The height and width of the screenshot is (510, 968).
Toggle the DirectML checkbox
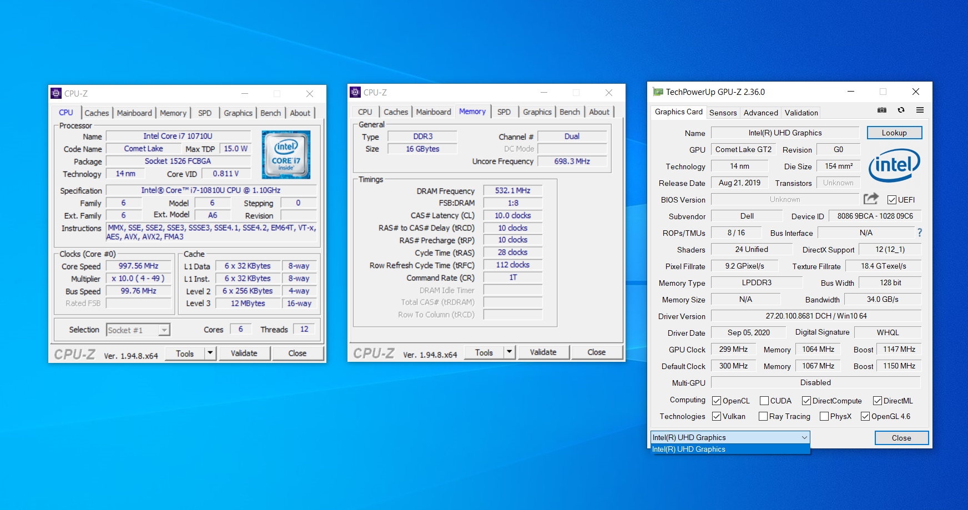coord(878,401)
